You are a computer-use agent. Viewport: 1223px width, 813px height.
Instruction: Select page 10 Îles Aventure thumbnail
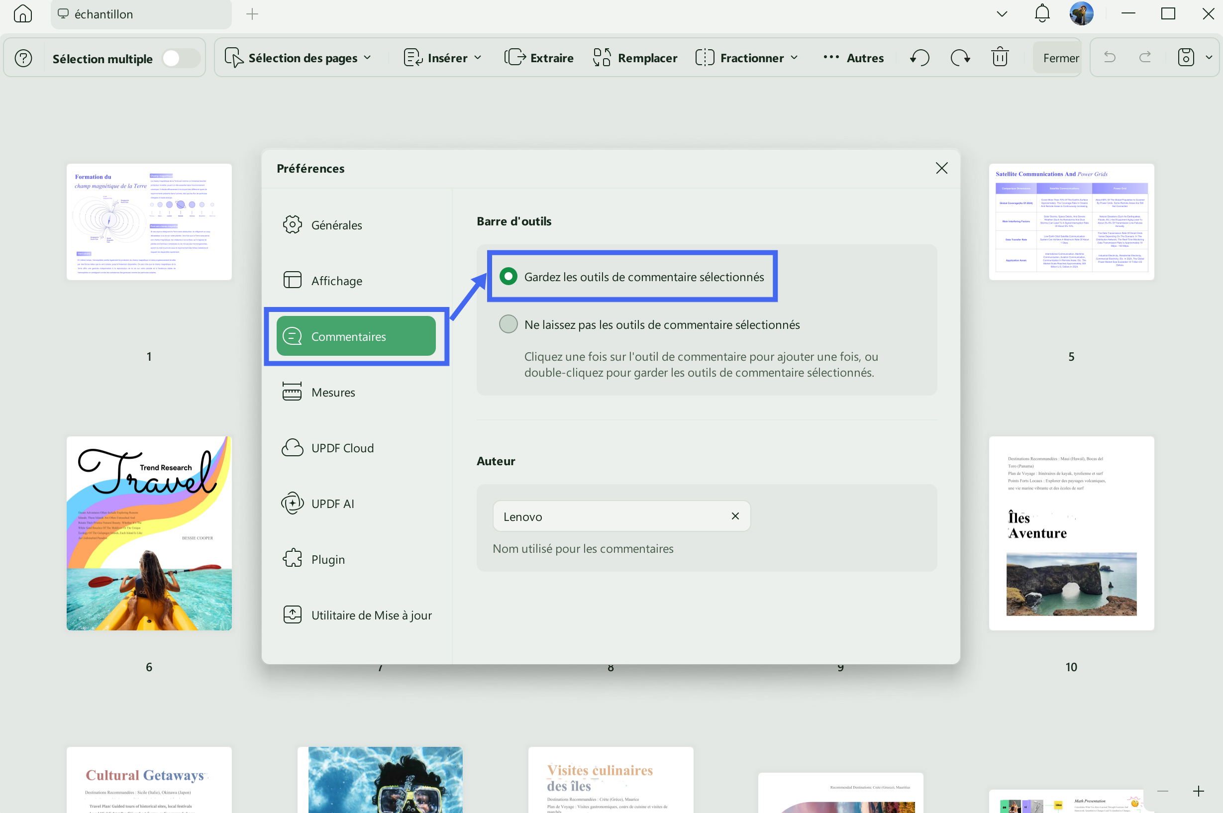coord(1071,533)
